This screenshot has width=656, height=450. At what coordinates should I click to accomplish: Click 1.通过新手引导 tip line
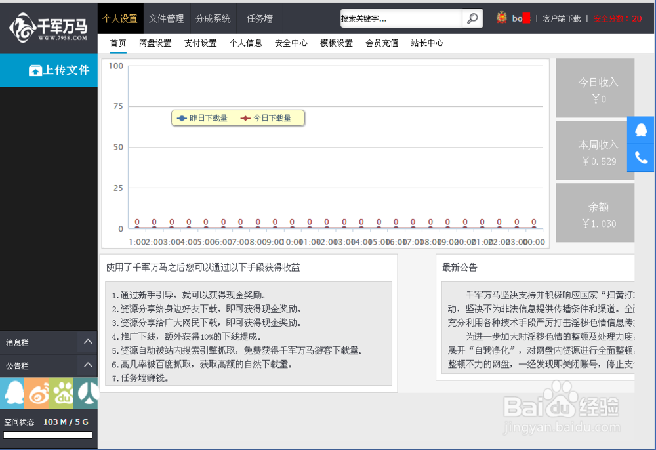[x=189, y=295]
